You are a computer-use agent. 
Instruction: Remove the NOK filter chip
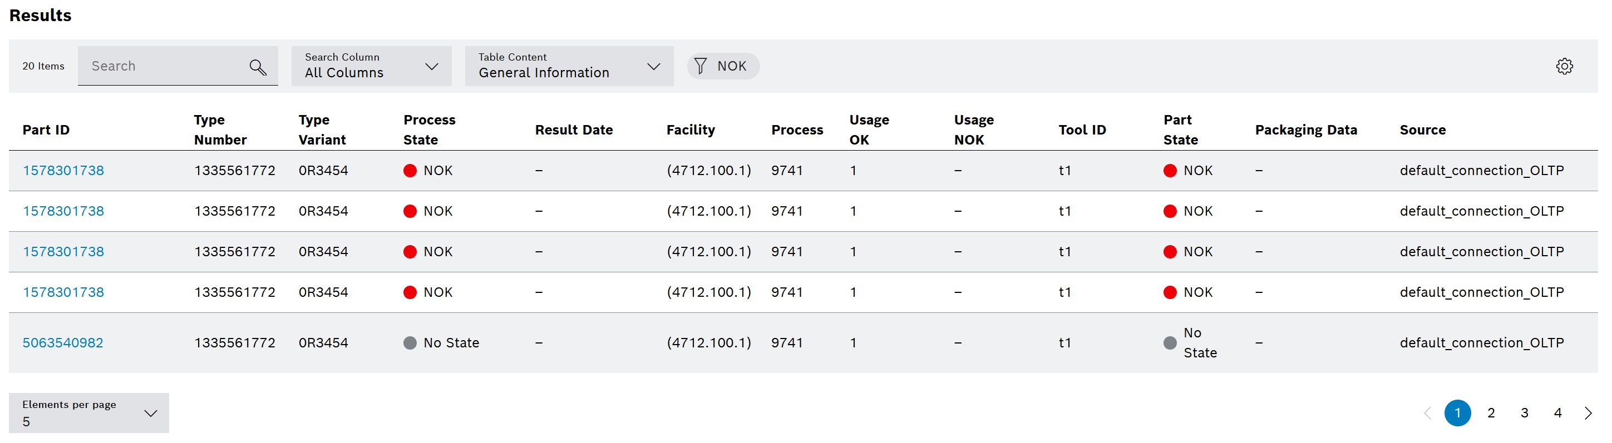(x=723, y=66)
